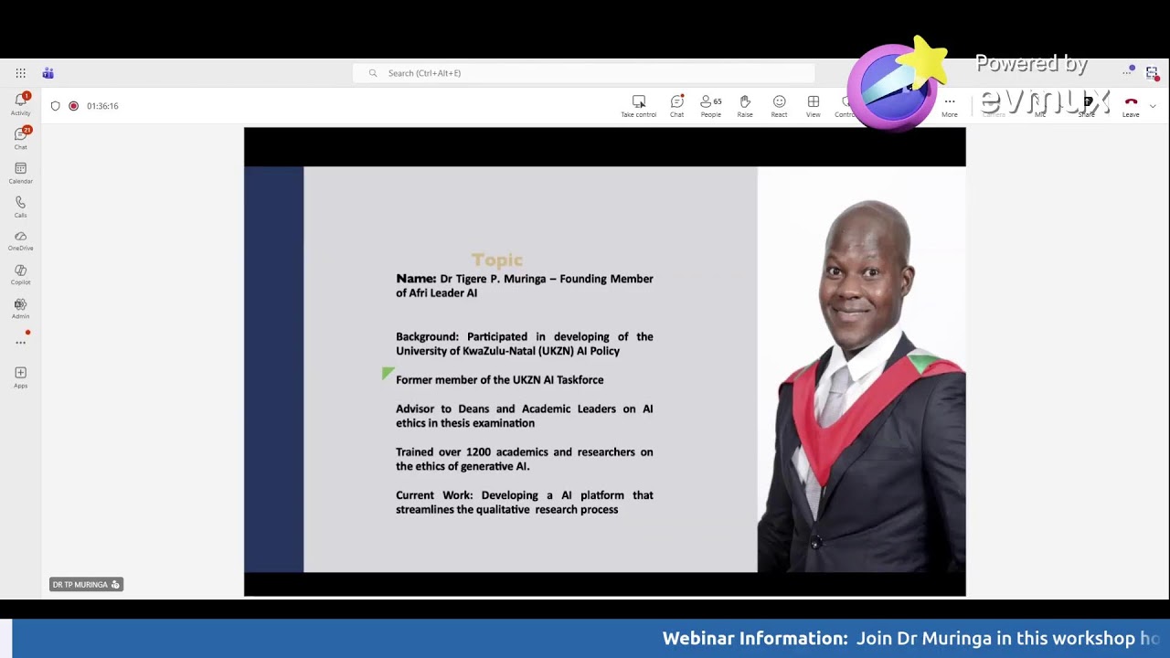
Task: Click the slide 'Topic' heading
Action: pyautogui.click(x=497, y=260)
